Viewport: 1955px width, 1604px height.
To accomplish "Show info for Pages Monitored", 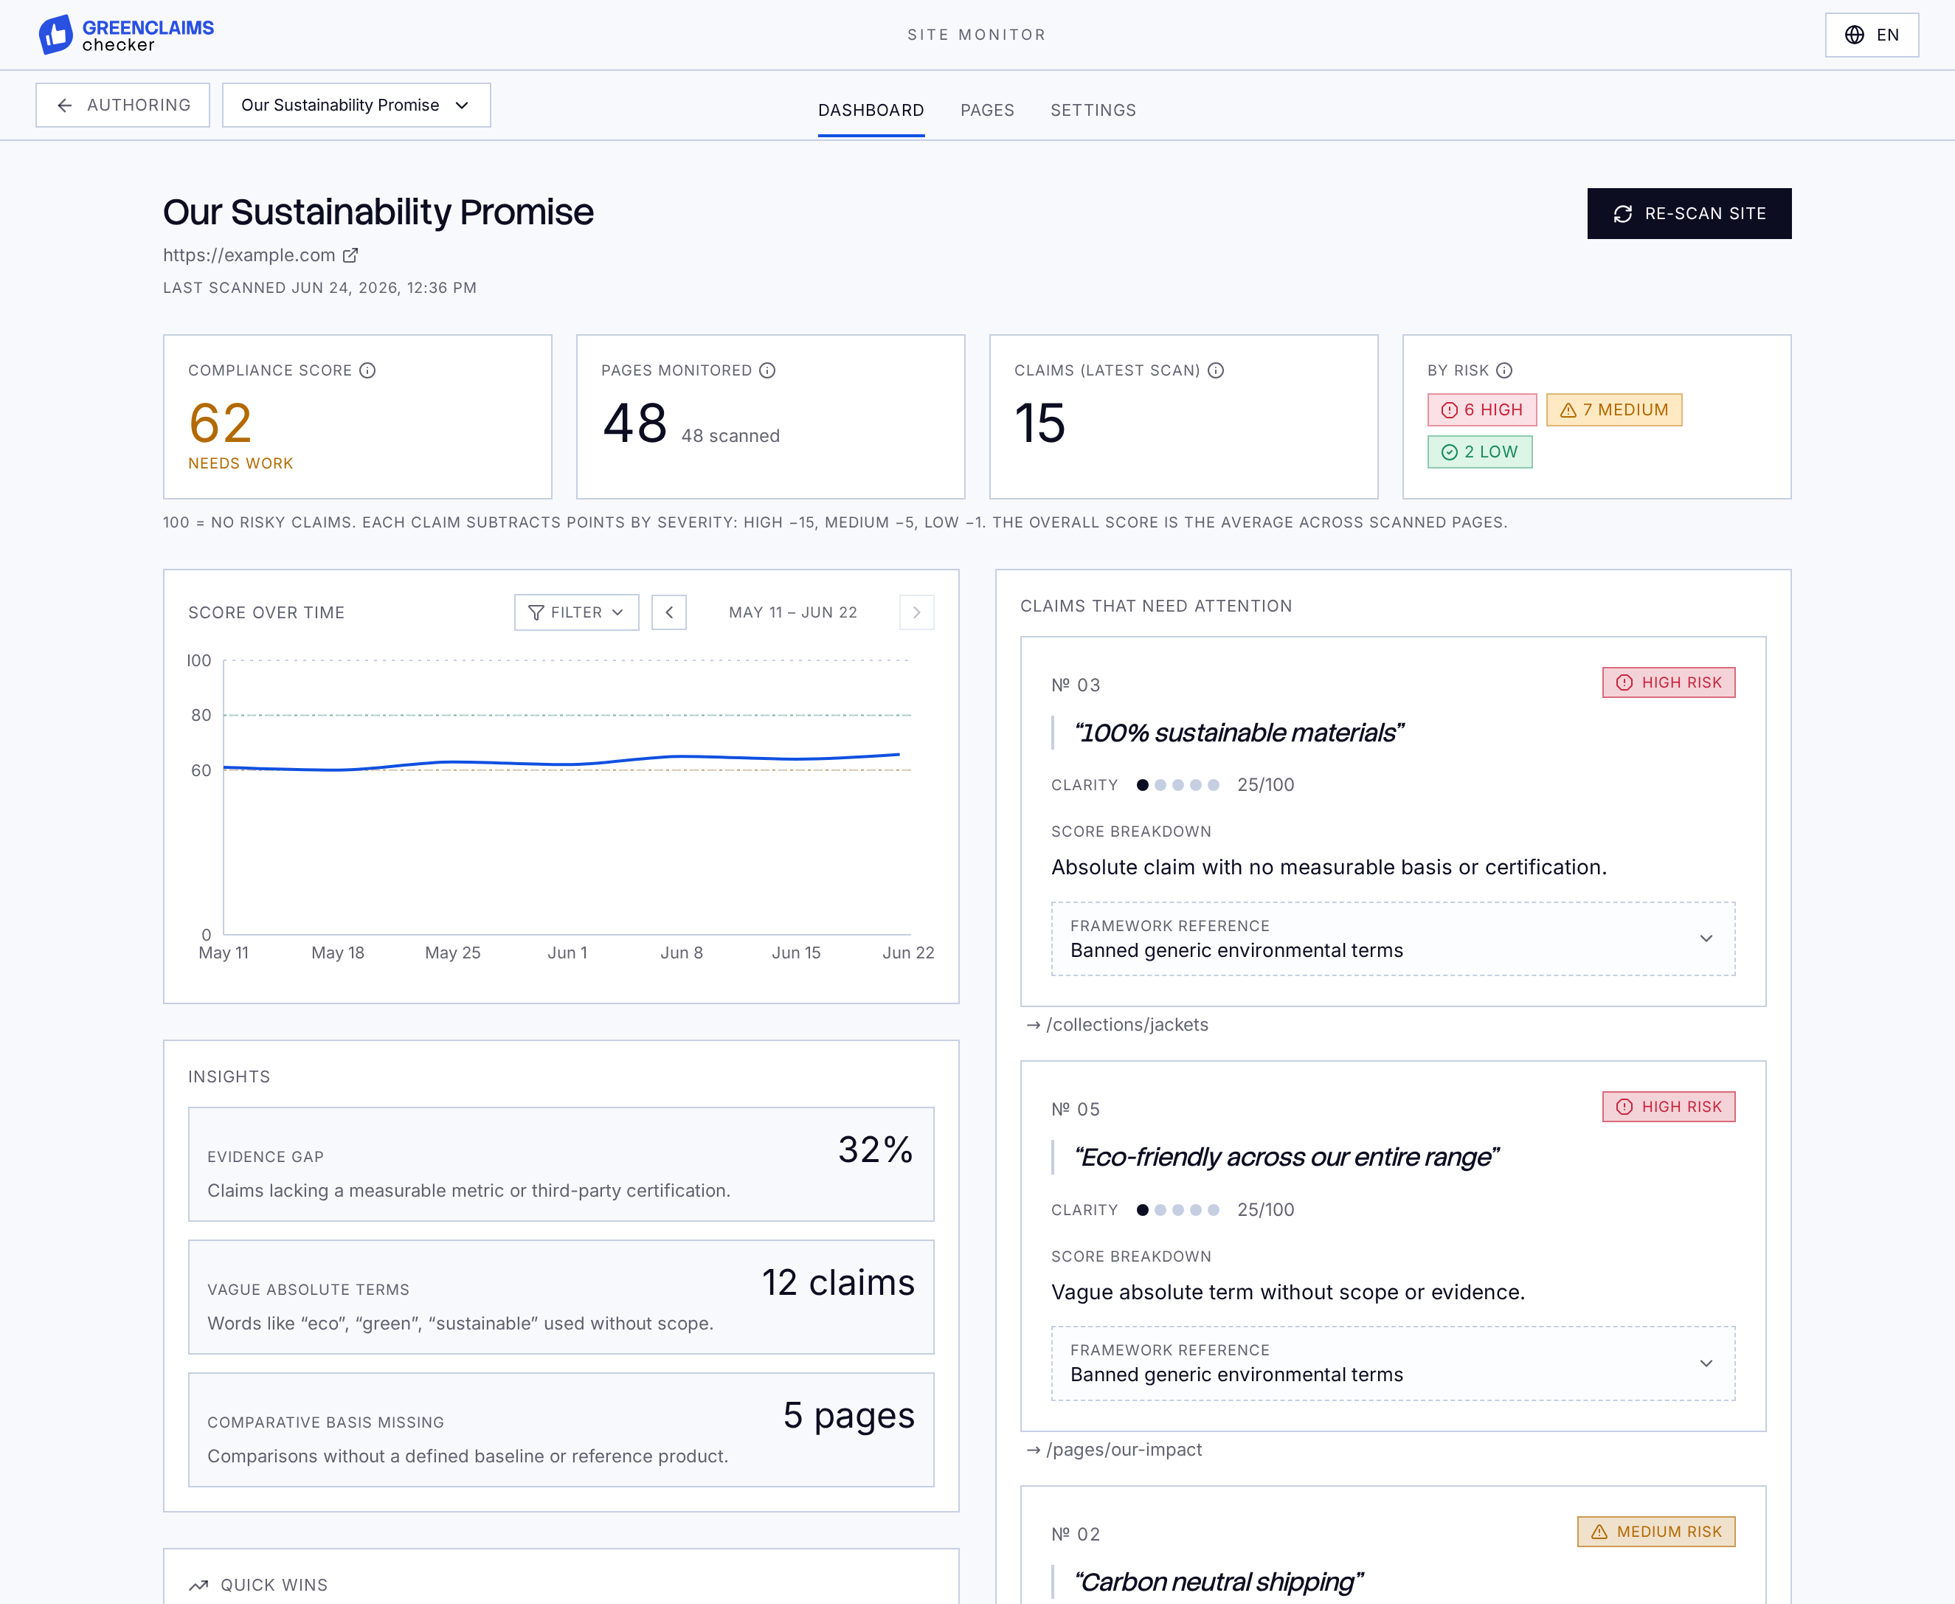I will point(767,370).
